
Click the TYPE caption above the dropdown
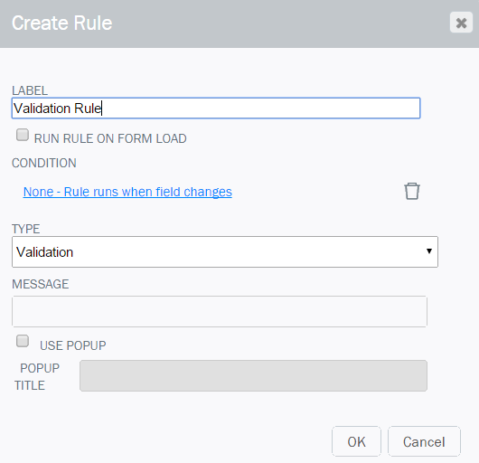point(26,229)
